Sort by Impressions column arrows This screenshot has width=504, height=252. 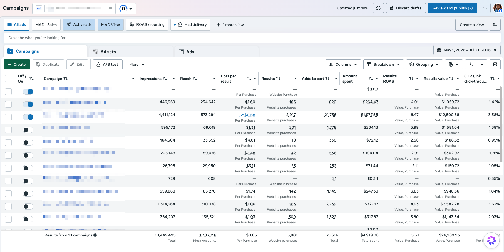pyautogui.click(x=165, y=79)
